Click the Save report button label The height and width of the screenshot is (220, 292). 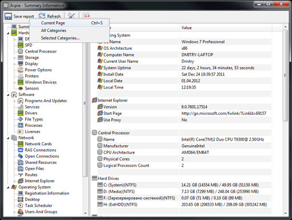tap(23, 17)
